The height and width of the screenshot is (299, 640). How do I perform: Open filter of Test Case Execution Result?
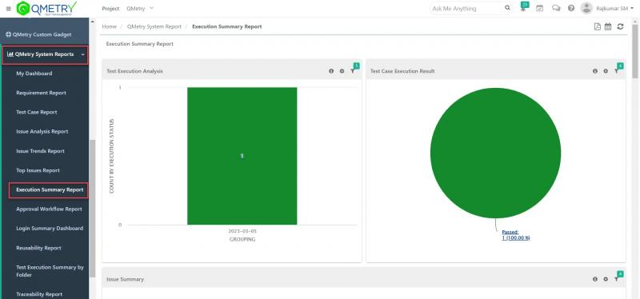tap(617, 70)
